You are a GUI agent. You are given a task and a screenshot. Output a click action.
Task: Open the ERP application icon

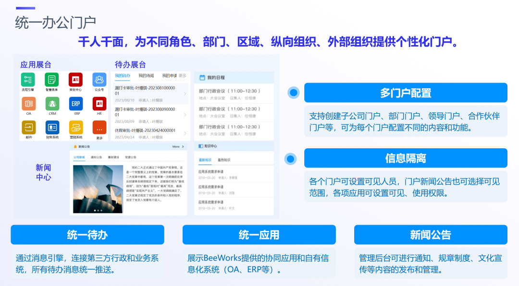pos(75,104)
